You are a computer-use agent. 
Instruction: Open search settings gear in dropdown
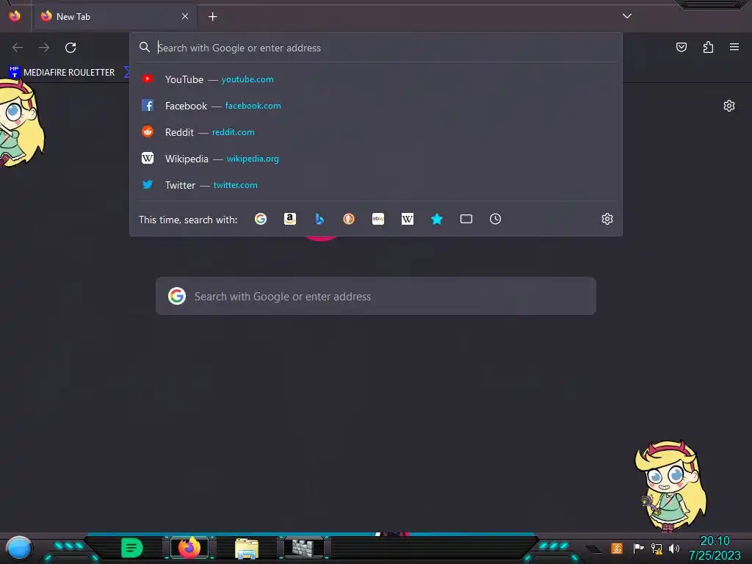click(607, 219)
